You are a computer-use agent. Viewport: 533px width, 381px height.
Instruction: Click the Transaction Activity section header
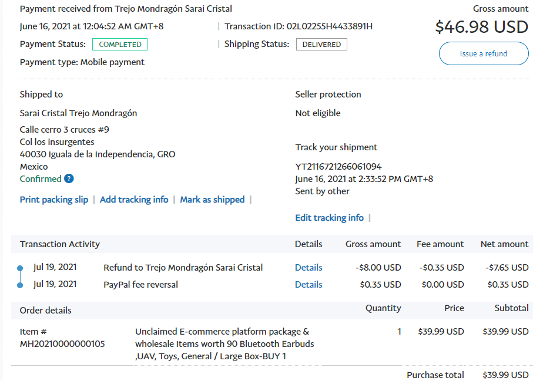pos(60,244)
